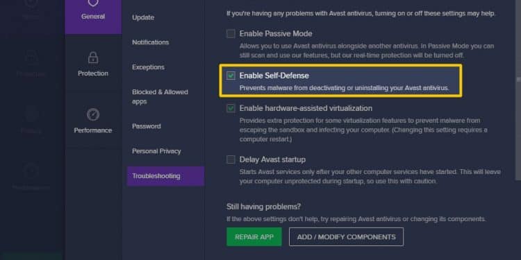Click the green REPAIR APP button

coord(254,237)
